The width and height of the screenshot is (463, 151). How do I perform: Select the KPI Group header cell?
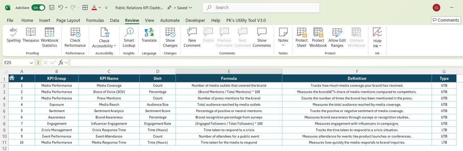(x=57, y=78)
